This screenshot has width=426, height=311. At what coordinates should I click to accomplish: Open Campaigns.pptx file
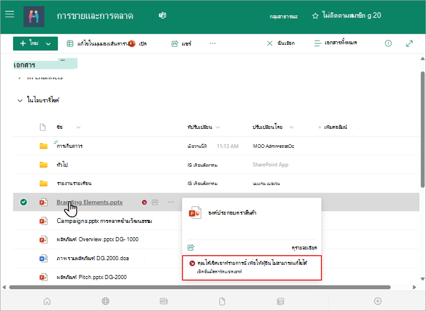104,221
